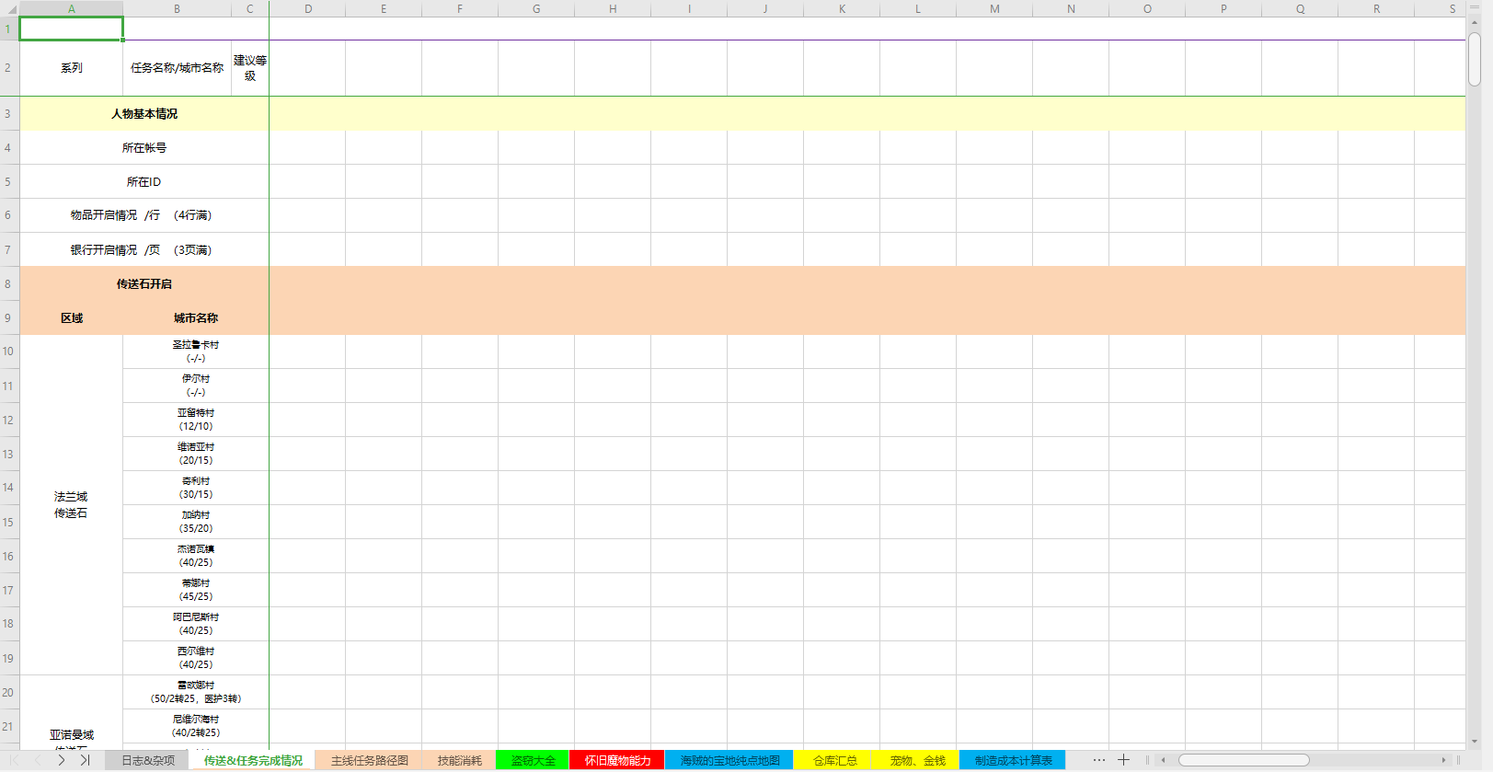Select the 所在ID cell
Screen dimensions: 1493x772
[x=144, y=181]
